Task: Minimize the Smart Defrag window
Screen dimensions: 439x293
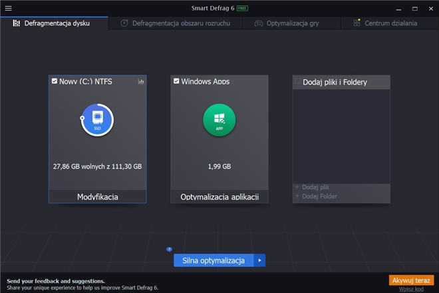Action: click(x=398, y=9)
